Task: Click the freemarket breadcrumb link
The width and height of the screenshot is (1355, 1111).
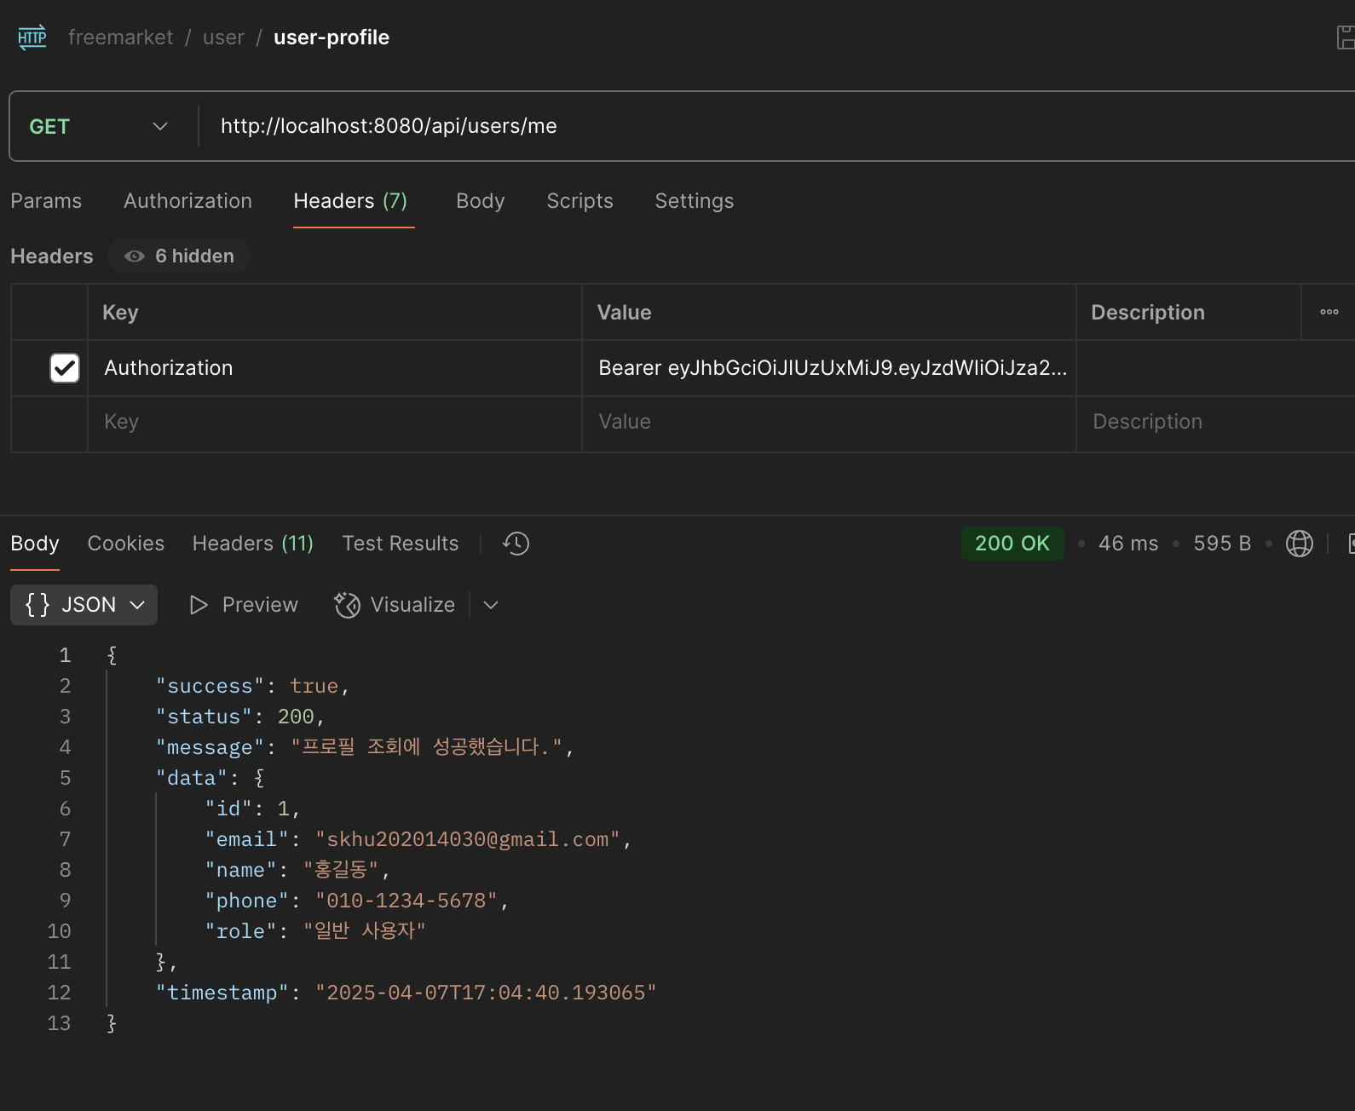Action: [120, 37]
